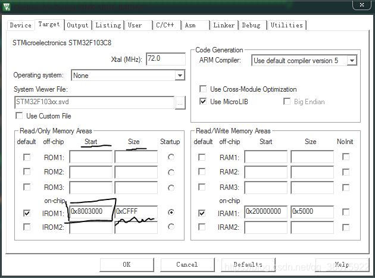The width and height of the screenshot is (375, 278).
Task: Click the IROM1 Start field 0x8003000
Action: click(90, 212)
